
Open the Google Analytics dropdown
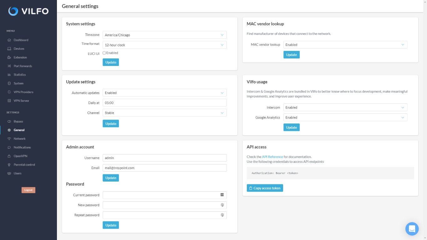click(x=345, y=117)
